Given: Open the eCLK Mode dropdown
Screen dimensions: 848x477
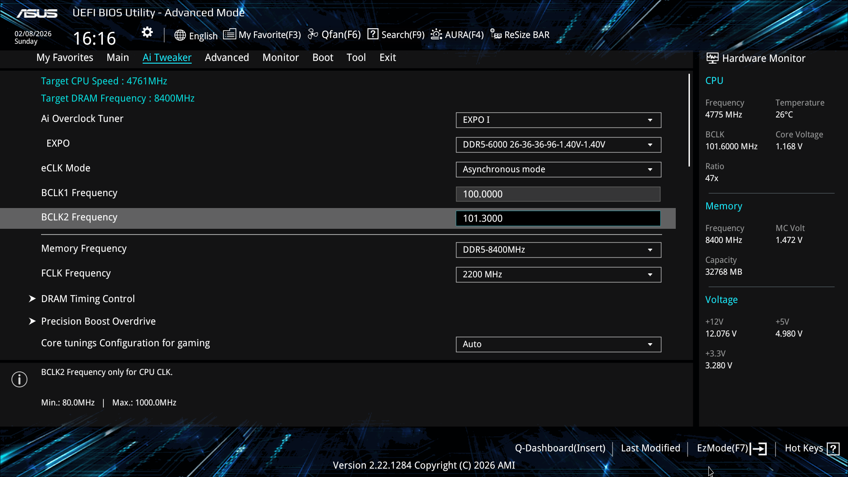Looking at the screenshot, I should click(558, 170).
